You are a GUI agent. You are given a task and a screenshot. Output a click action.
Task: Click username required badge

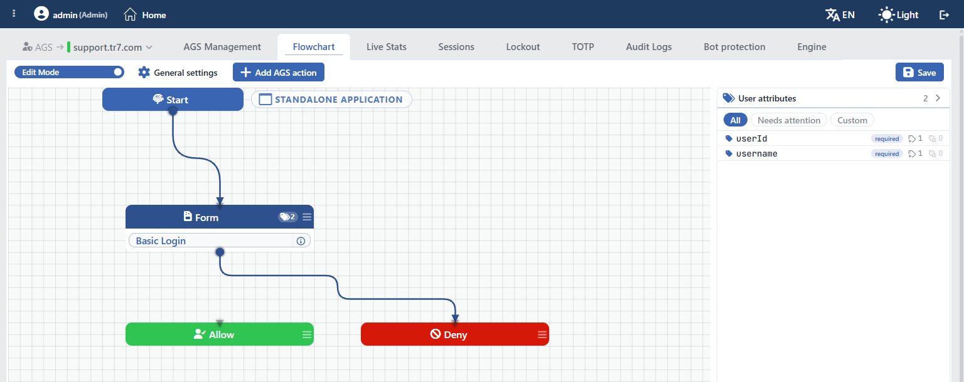[887, 153]
